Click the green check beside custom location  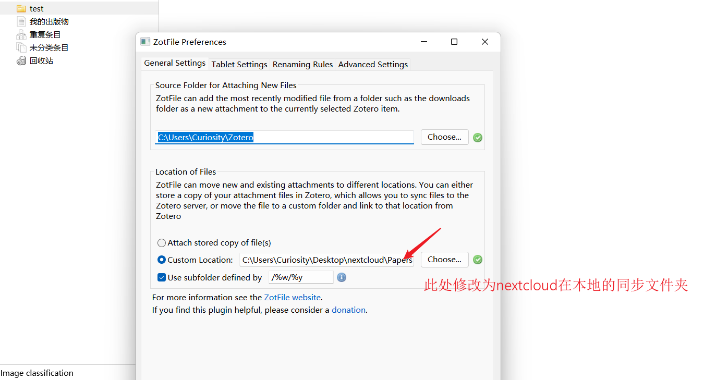click(478, 260)
